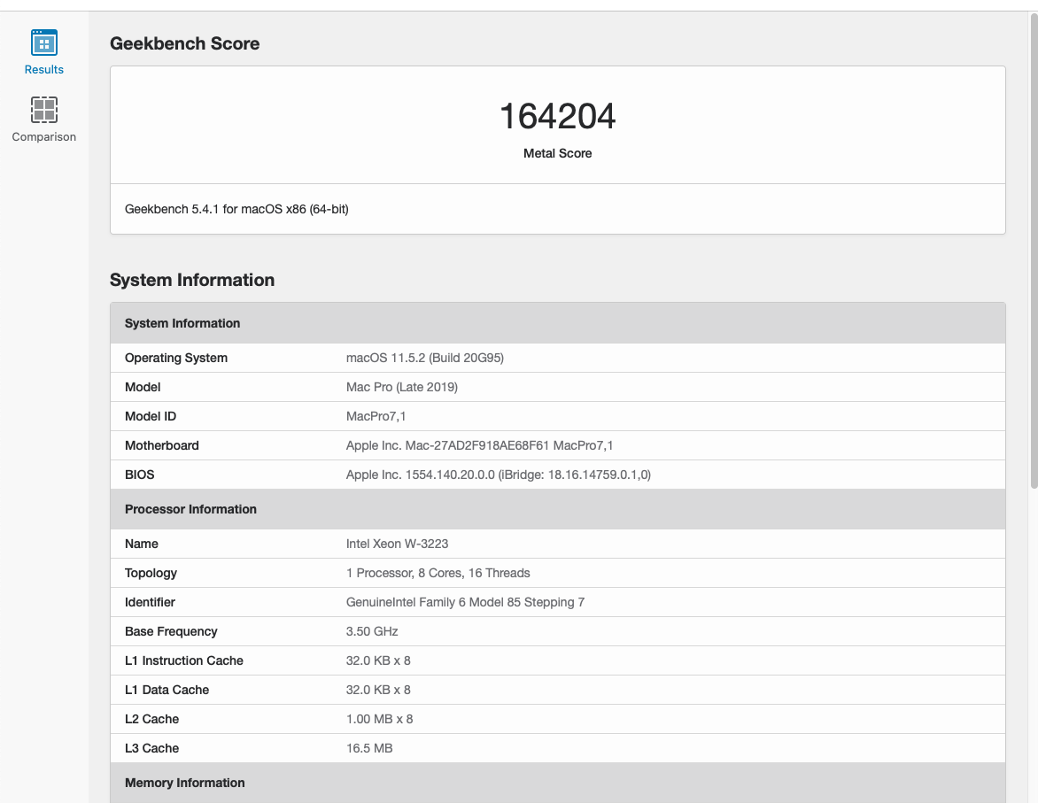
Task: Click the MacPro7,1 Model ID value
Action: 376,416
